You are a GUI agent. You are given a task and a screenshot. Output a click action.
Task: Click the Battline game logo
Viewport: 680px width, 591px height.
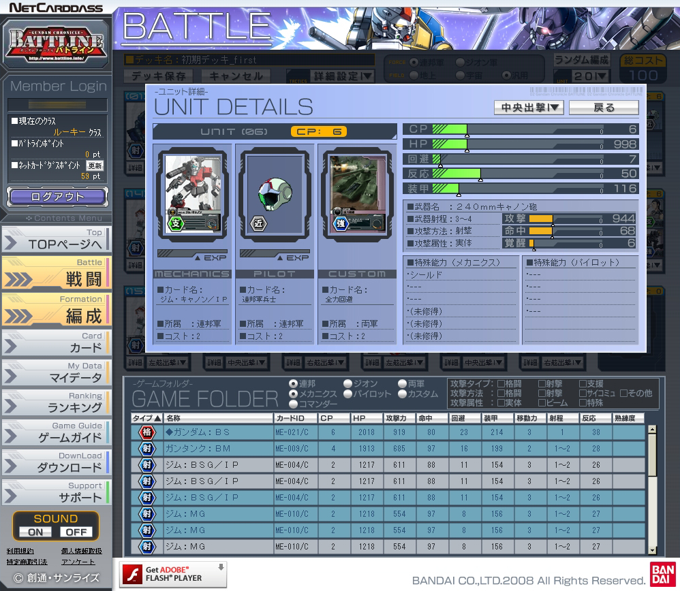(x=55, y=44)
